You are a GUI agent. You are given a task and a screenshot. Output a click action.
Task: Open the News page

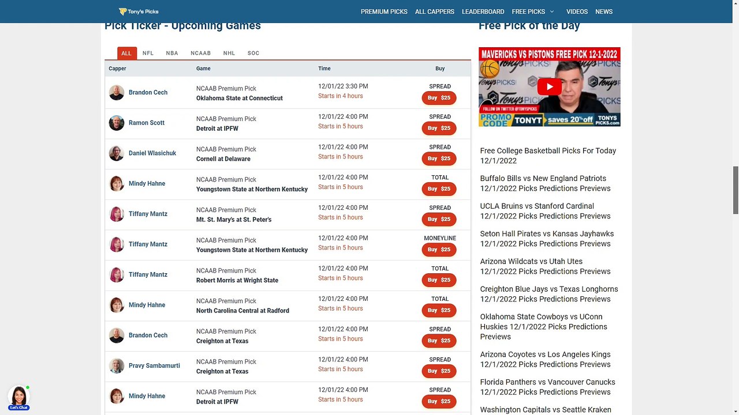(604, 12)
